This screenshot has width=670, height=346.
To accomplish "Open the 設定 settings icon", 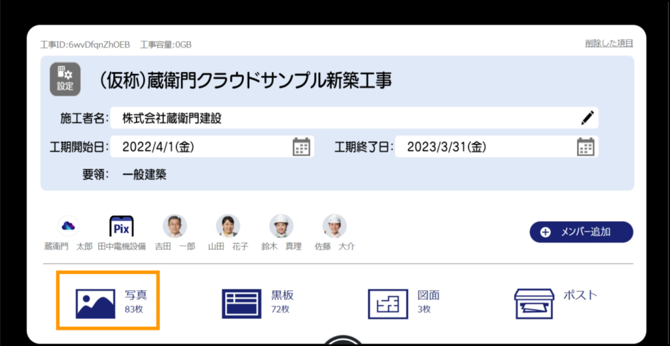I will pos(65,79).
